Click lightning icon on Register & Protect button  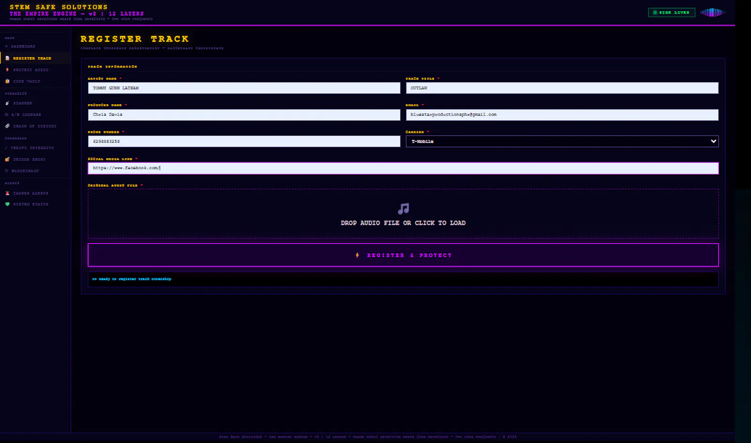click(x=357, y=255)
